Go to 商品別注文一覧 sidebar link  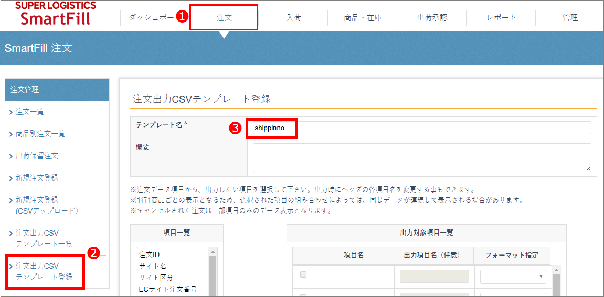(x=40, y=134)
